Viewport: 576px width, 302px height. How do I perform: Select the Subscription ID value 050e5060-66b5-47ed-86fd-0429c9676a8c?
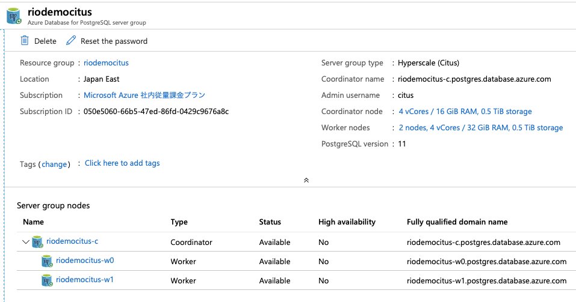(156, 112)
